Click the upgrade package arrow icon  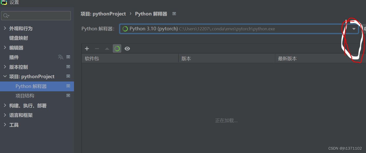pyautogui.click(x=107, y=48)
